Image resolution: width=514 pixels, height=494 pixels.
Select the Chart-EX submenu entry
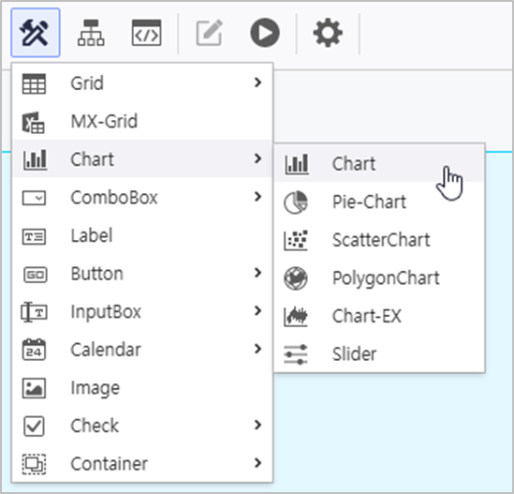379,316
